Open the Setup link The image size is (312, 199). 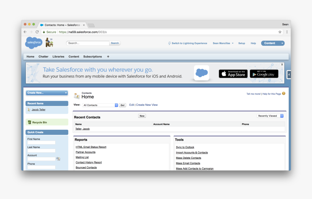pyautogui.click(x=242, y=43)
